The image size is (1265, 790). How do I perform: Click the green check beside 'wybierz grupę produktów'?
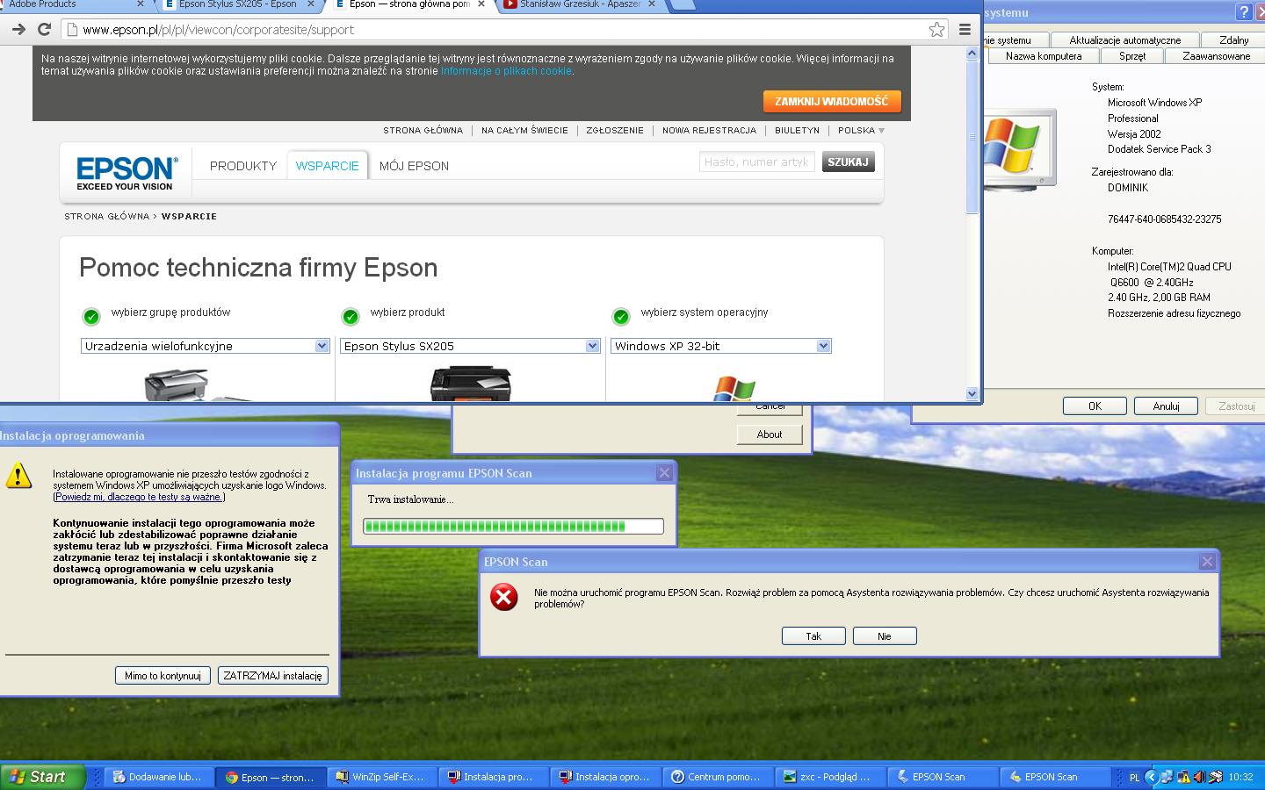pyautogui.click(x=91, y=317)
